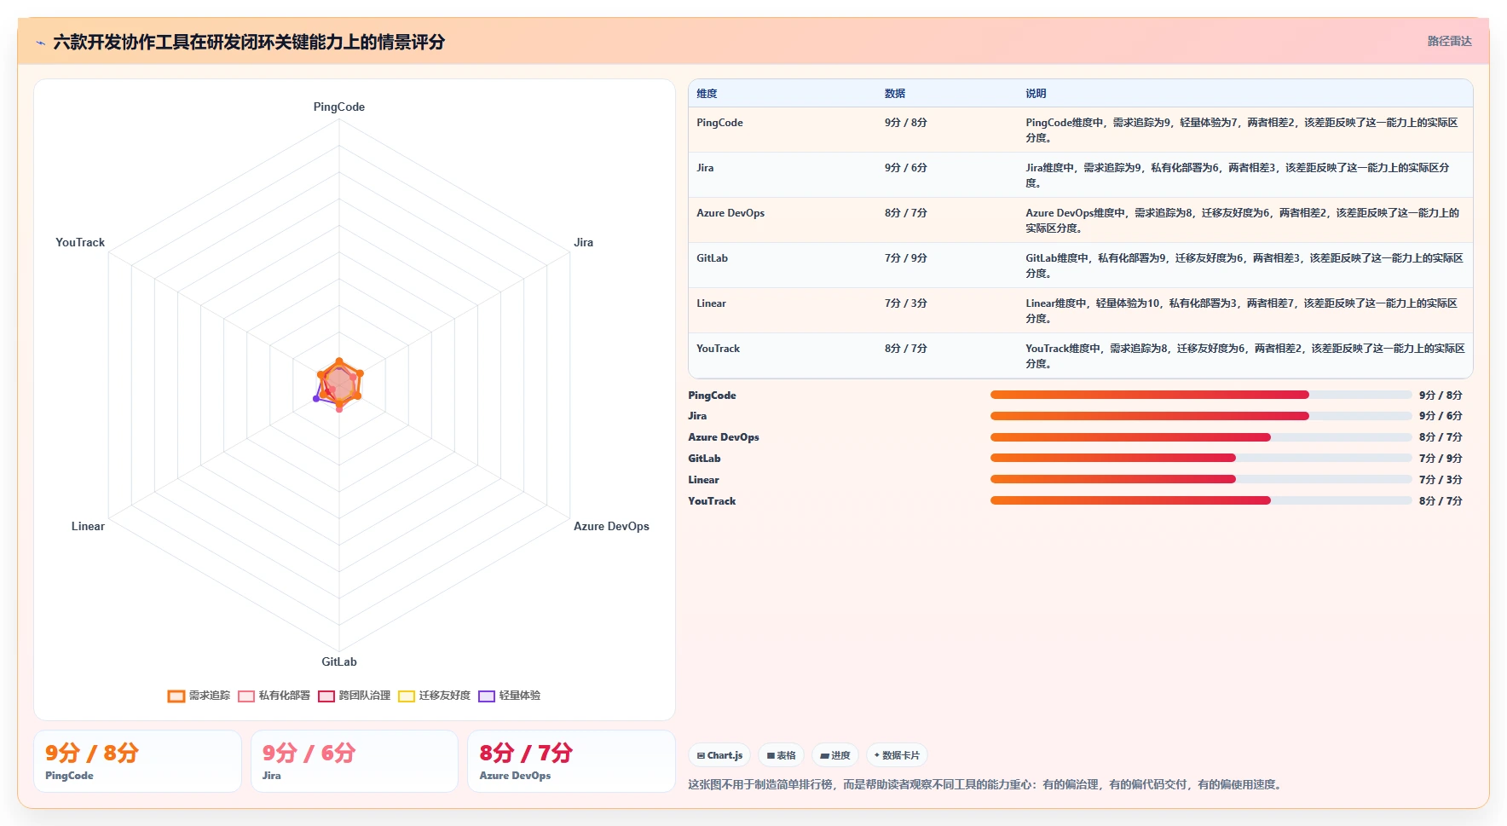Click table value 7分 / 9分 for GitLab

905,258
